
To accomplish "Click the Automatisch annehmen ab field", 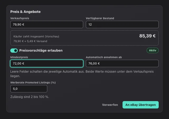I will [122, 63].
